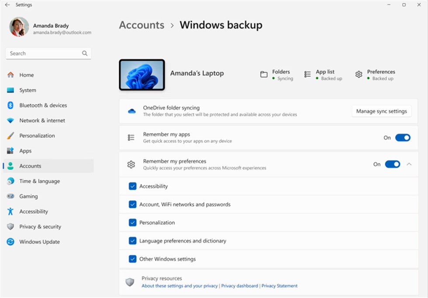The height and width of the screenshot is (298, 428).
Task: Open the Preferences gear icon
Action: point(359,74)
